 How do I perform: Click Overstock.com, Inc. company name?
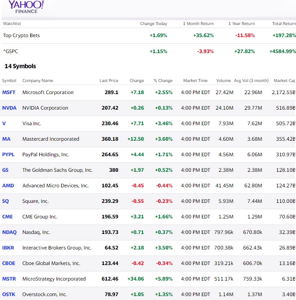[45, 294]
